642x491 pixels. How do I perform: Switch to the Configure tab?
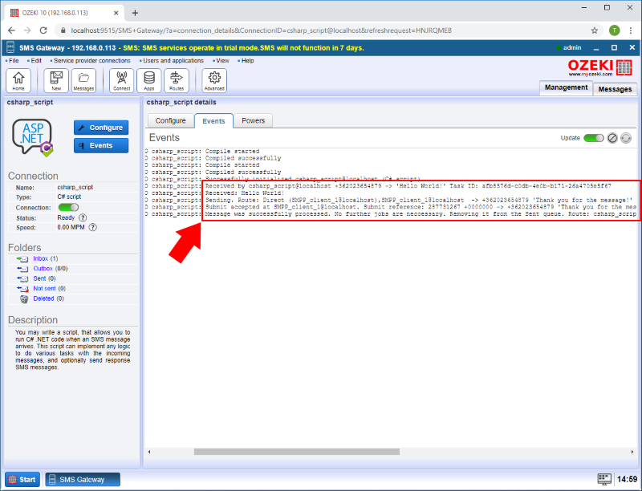(x=170, y=120)
